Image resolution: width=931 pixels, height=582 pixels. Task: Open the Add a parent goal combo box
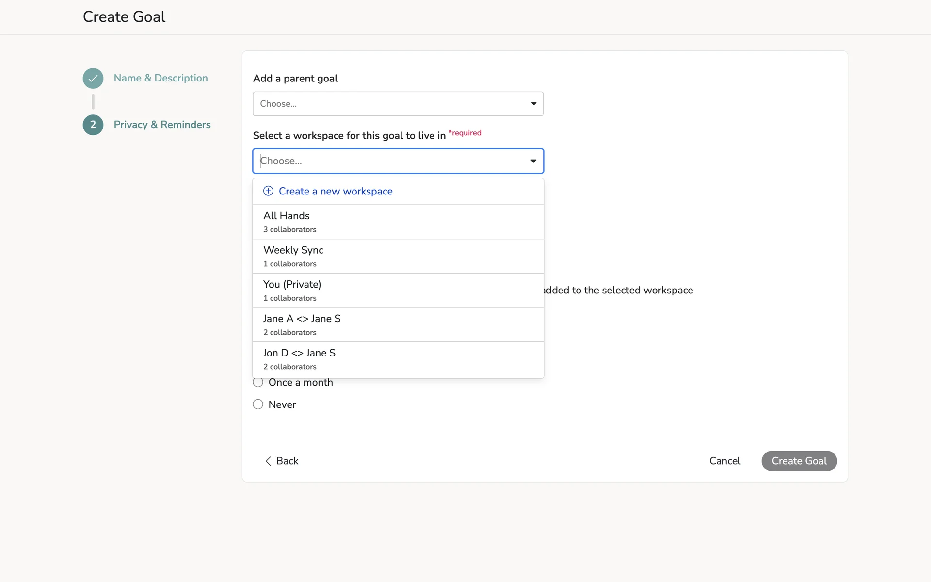coord(388,104)
